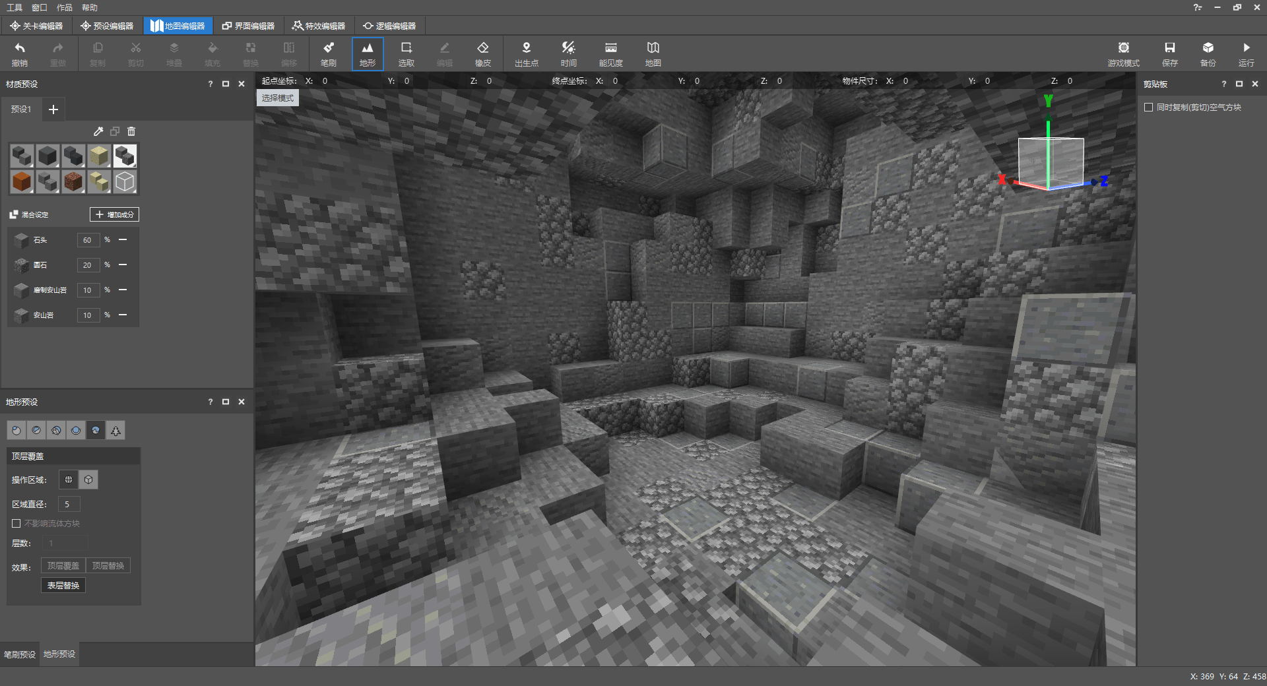Open the 预设编辑器 tab
1267x686 pixels.
tap(107, 26)
